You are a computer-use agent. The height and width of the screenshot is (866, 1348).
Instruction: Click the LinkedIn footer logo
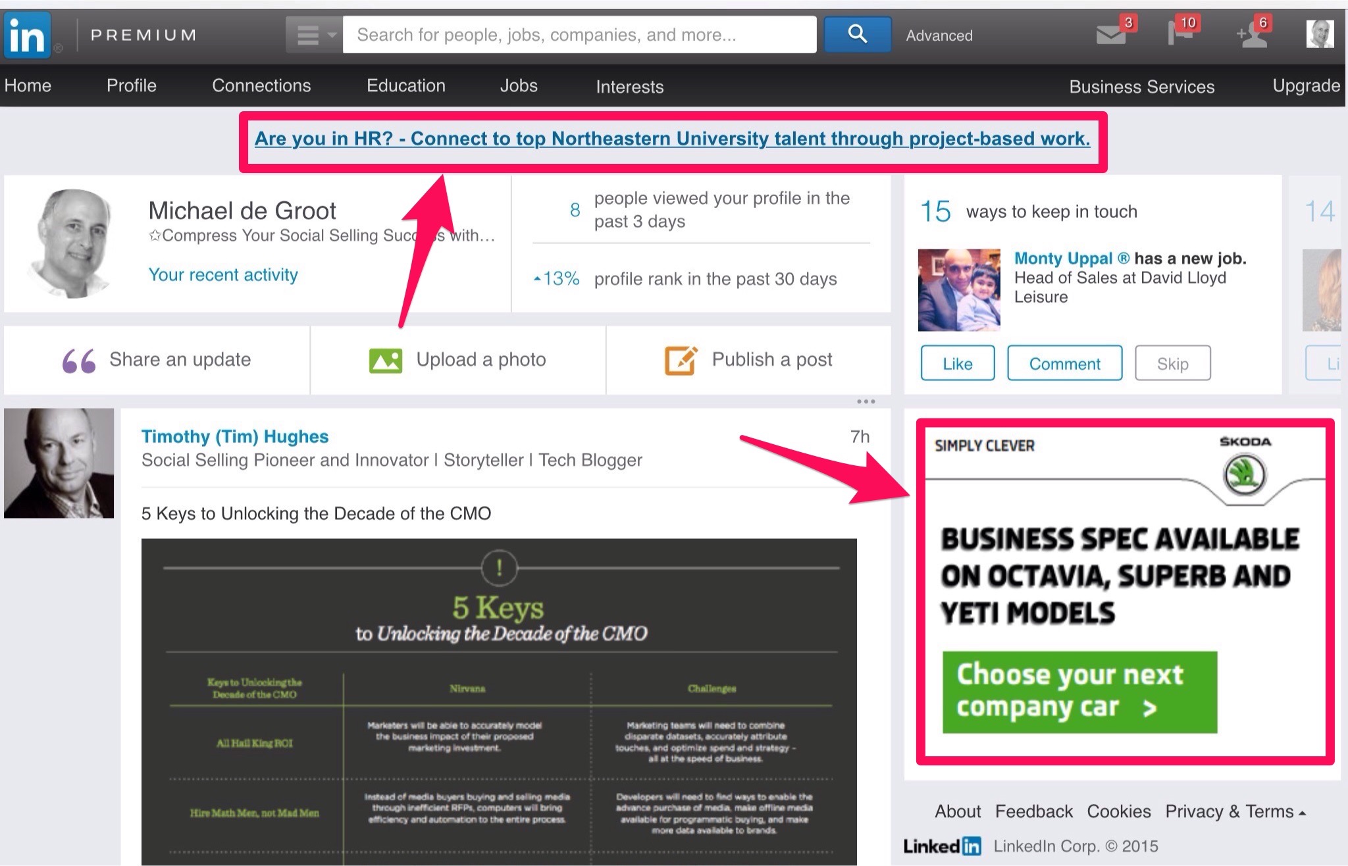pyautogui.click(x=943, y=846)
